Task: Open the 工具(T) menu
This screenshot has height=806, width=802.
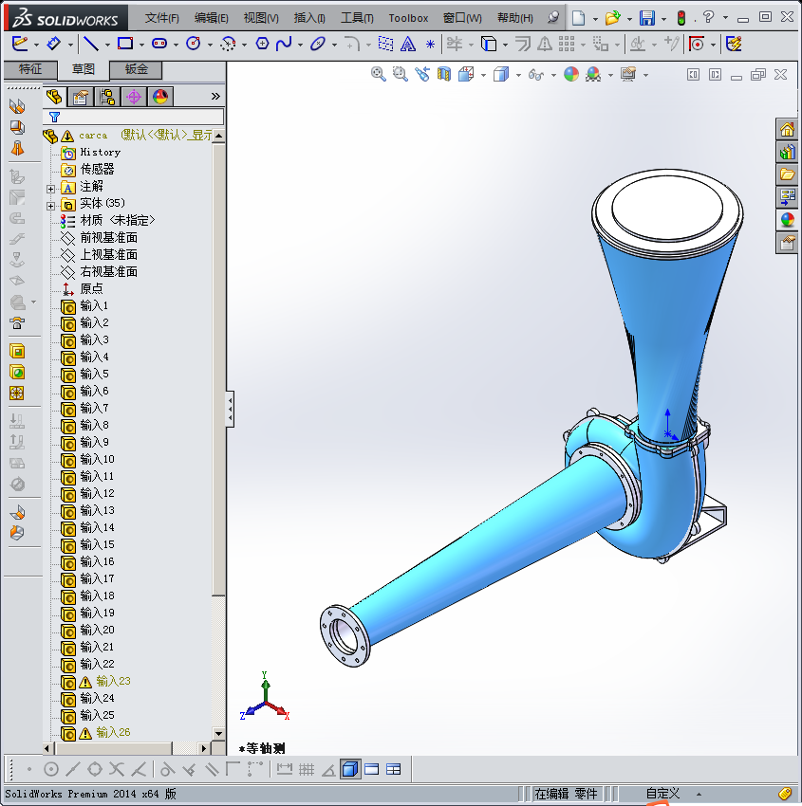Action: click(357, 18)
